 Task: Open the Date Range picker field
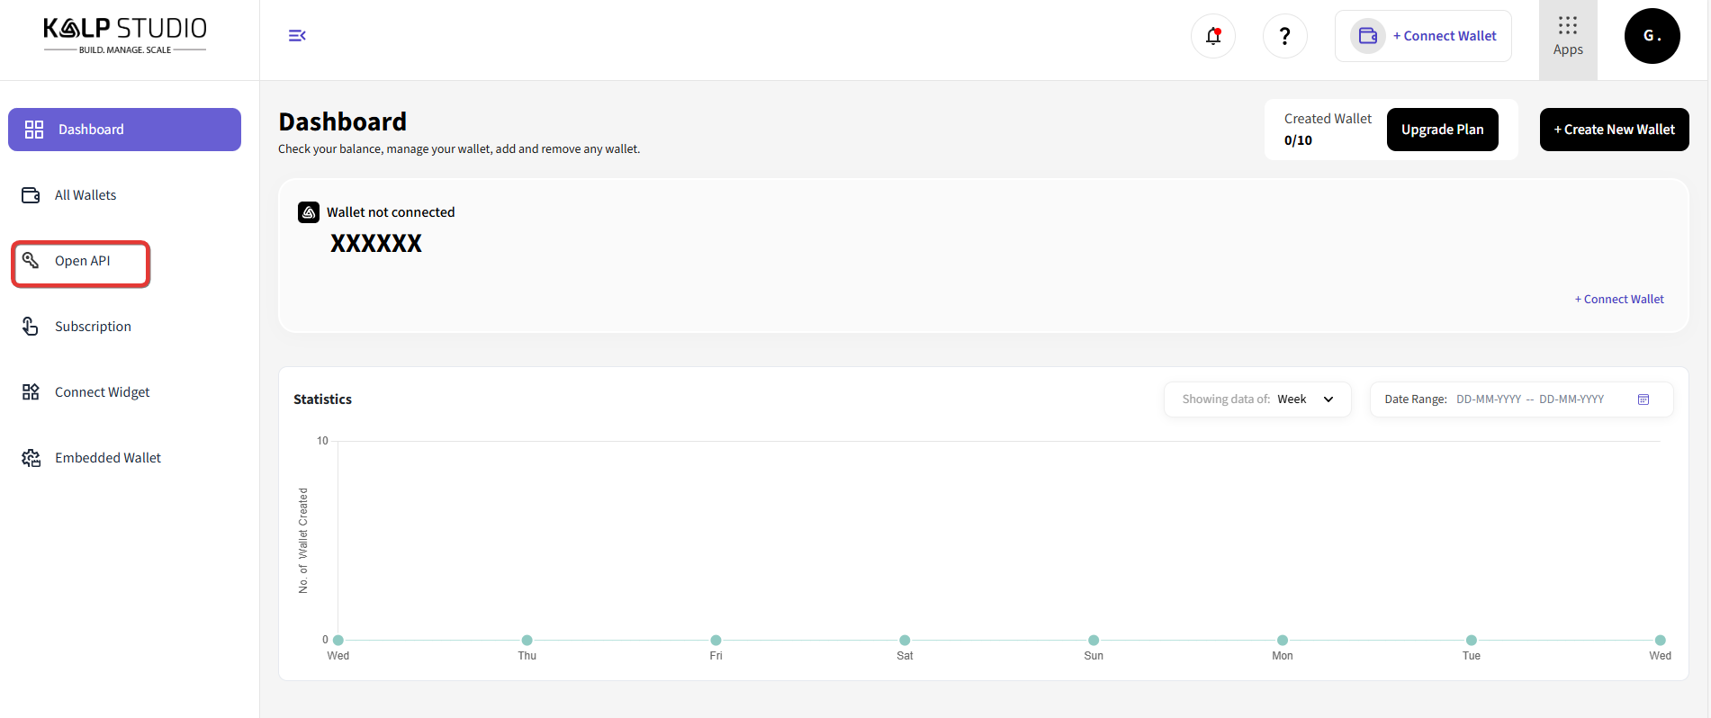pyautogui.click(x=1529, y=399)
